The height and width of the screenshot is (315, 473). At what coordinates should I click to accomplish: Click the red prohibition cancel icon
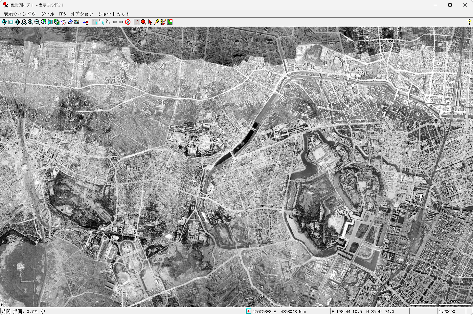pyautogui.click(x=128, y=22)
